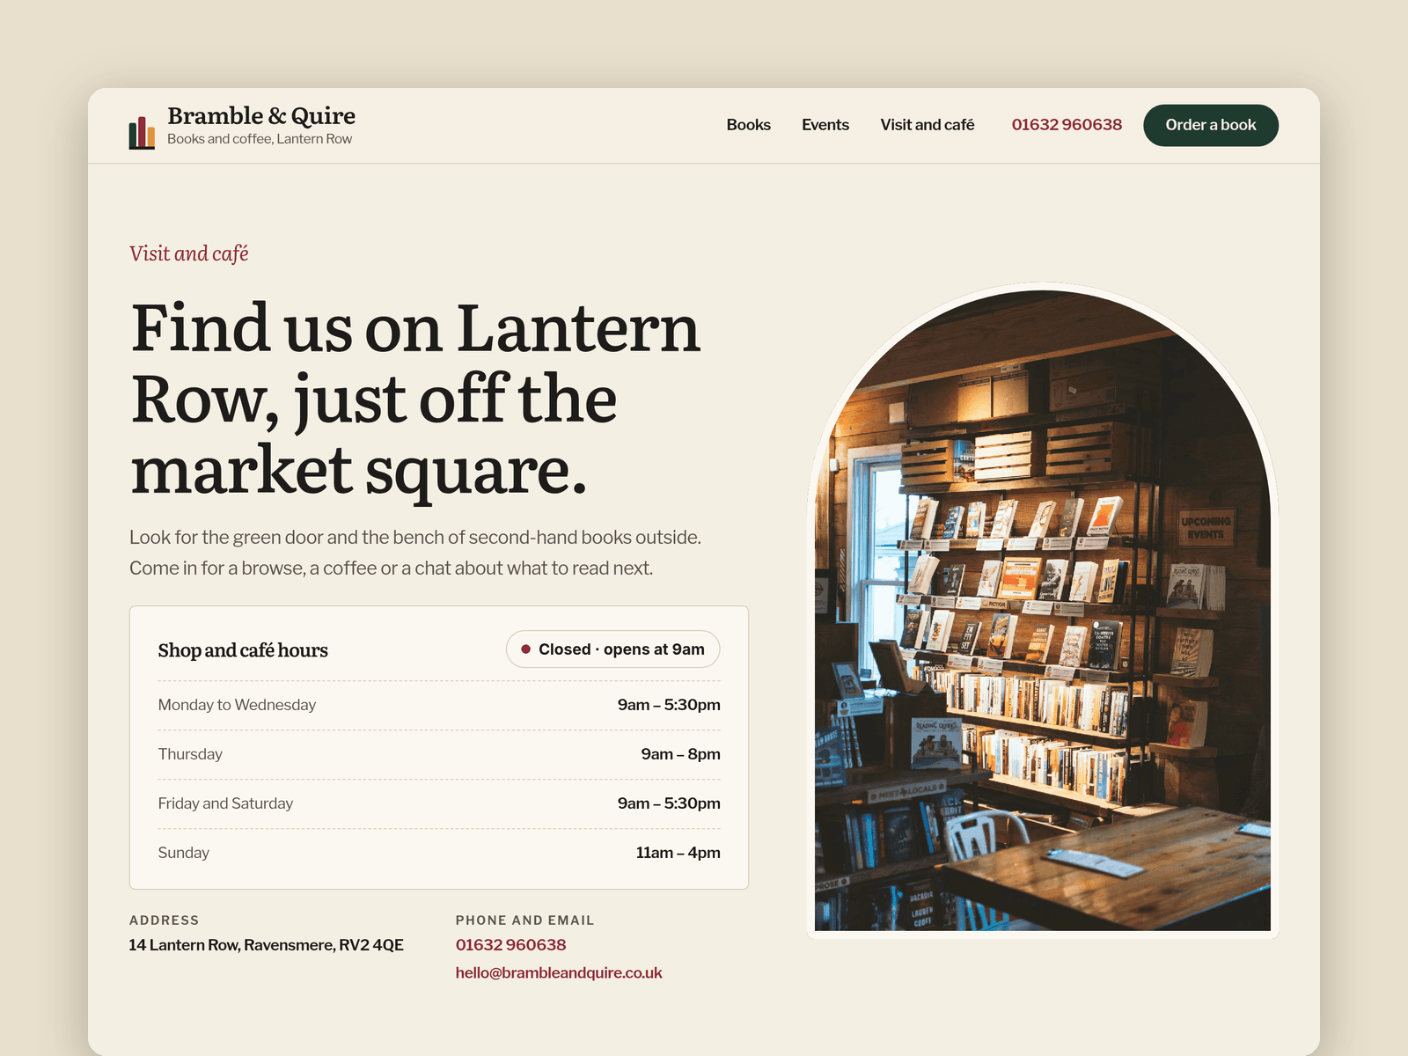Click the Find us on Lantern Row headline
The height and width of the screenshot is (1056, 1408).
point(415,400)
